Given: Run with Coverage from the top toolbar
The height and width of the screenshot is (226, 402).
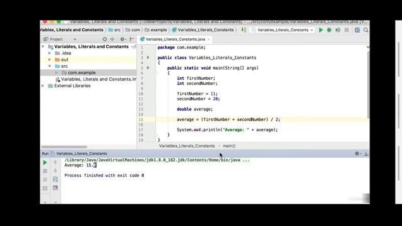Looking at the screenshot, I should pos(338,30).
